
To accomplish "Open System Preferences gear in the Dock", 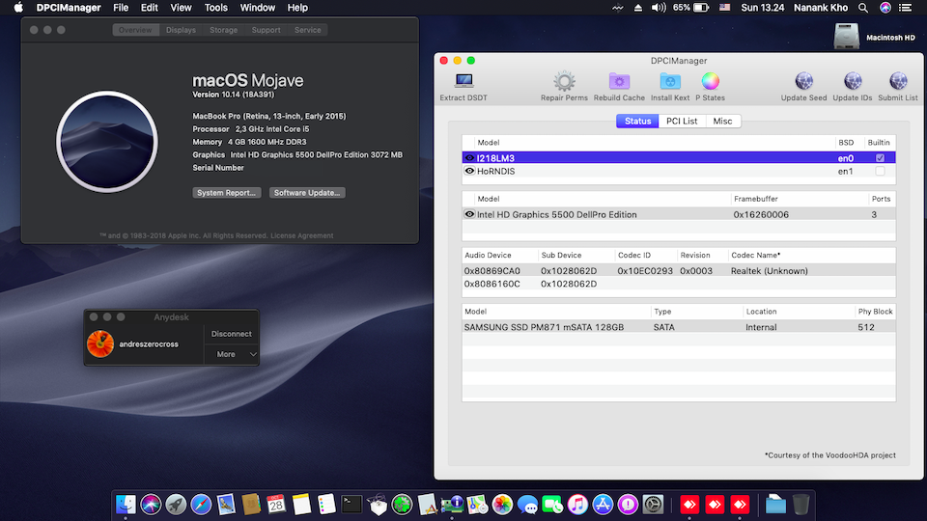I will coord(653,505).
